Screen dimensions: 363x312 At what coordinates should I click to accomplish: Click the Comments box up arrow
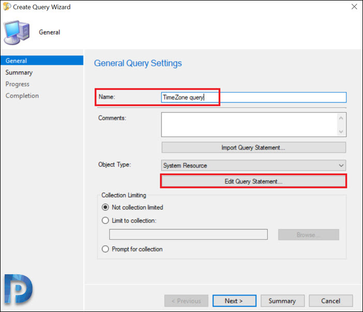point(341,118)
